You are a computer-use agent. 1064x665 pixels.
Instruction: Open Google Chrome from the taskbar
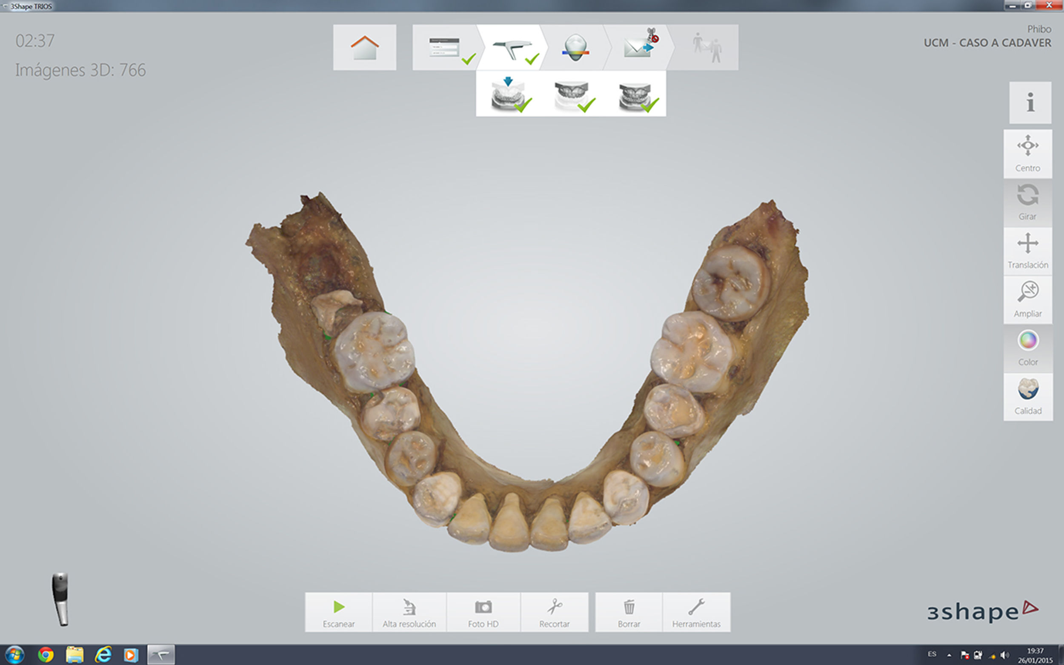pos(45,655)
